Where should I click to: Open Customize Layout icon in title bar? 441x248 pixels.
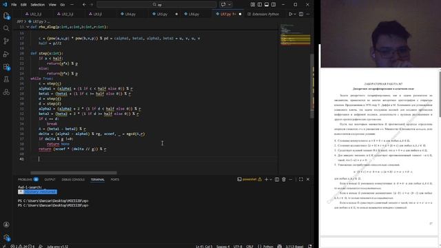pos(253,5)
